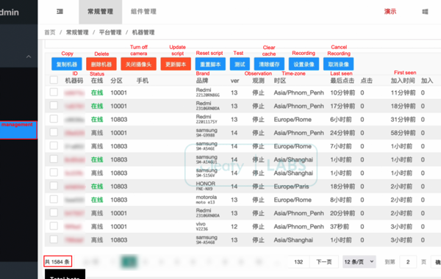Tick the select-all checkbox in table header
Viewport: 441px width, 279px height.
tap(54, 80)
